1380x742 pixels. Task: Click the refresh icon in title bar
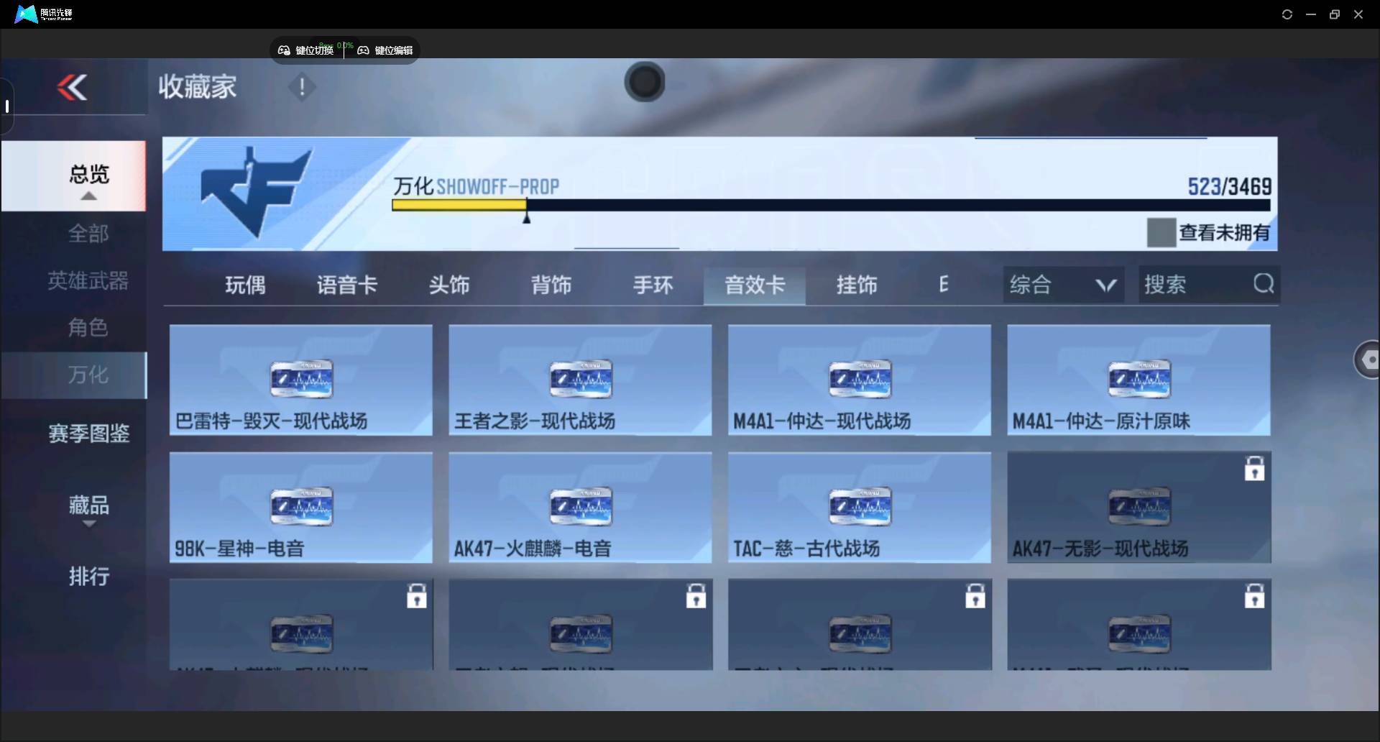pos(1287,14)
